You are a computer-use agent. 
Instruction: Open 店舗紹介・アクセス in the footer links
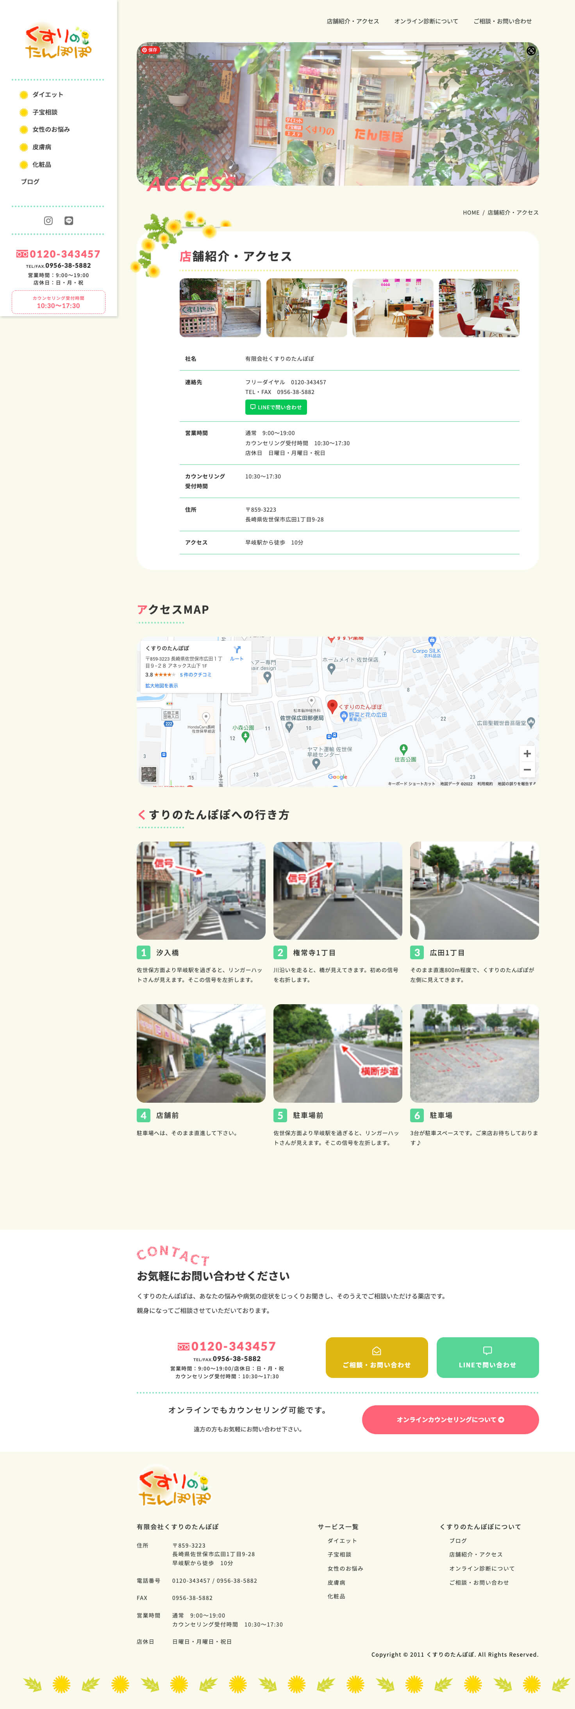tap(476, 1555)
